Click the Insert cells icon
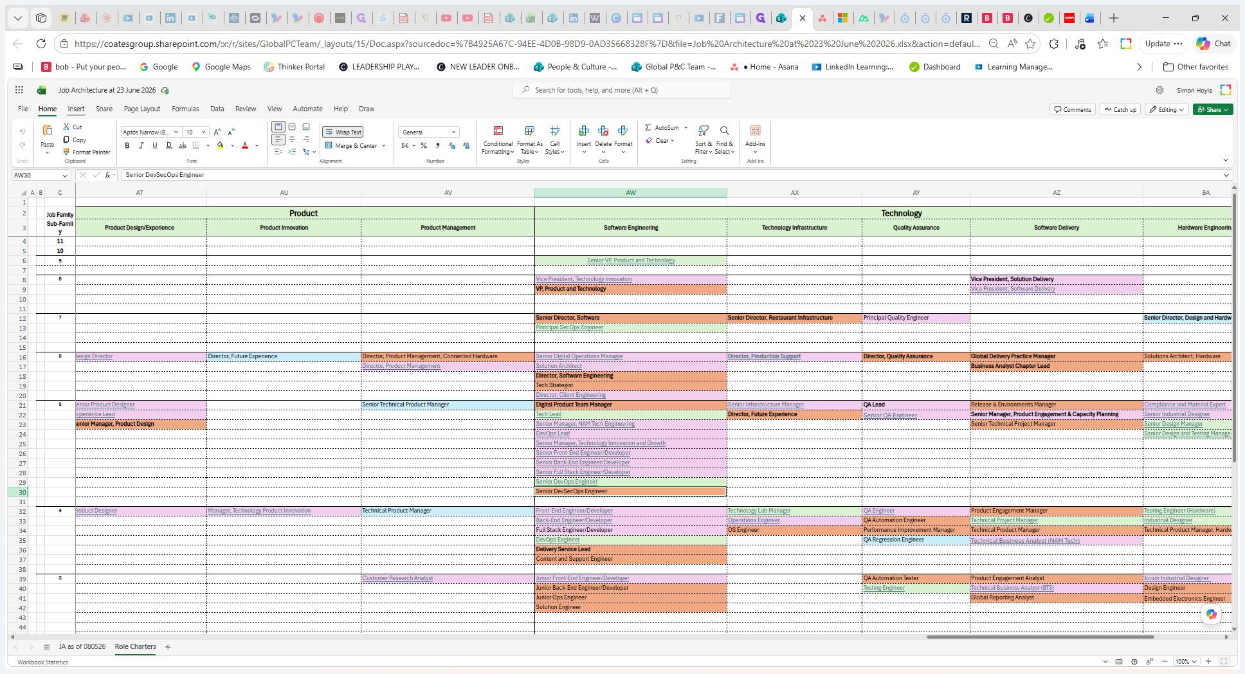Viewport: 1245px width, 674px height. coord(584,131)
